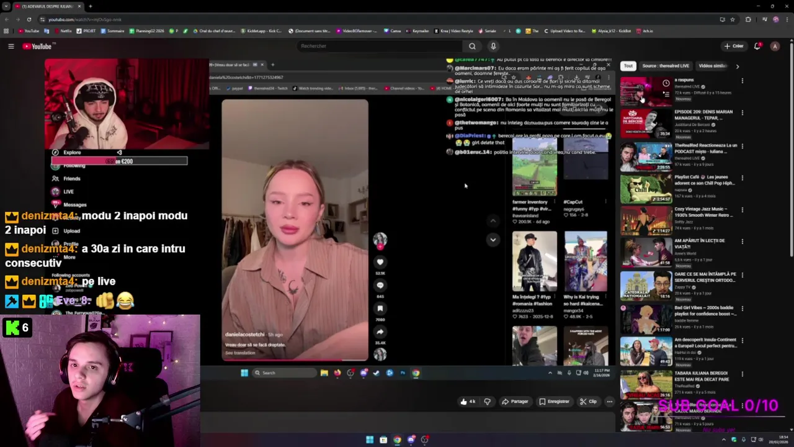Viewport: 794px width, 447px height.
Task: Open TheRealRed Reactioneaza La un PODCAST video
Action: pyautogui.click(x=706, y=148)
